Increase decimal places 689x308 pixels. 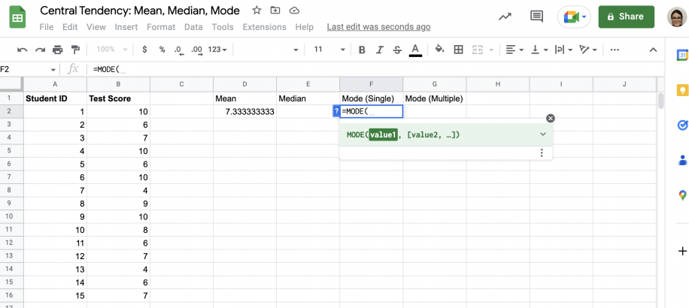pos(197,50)
